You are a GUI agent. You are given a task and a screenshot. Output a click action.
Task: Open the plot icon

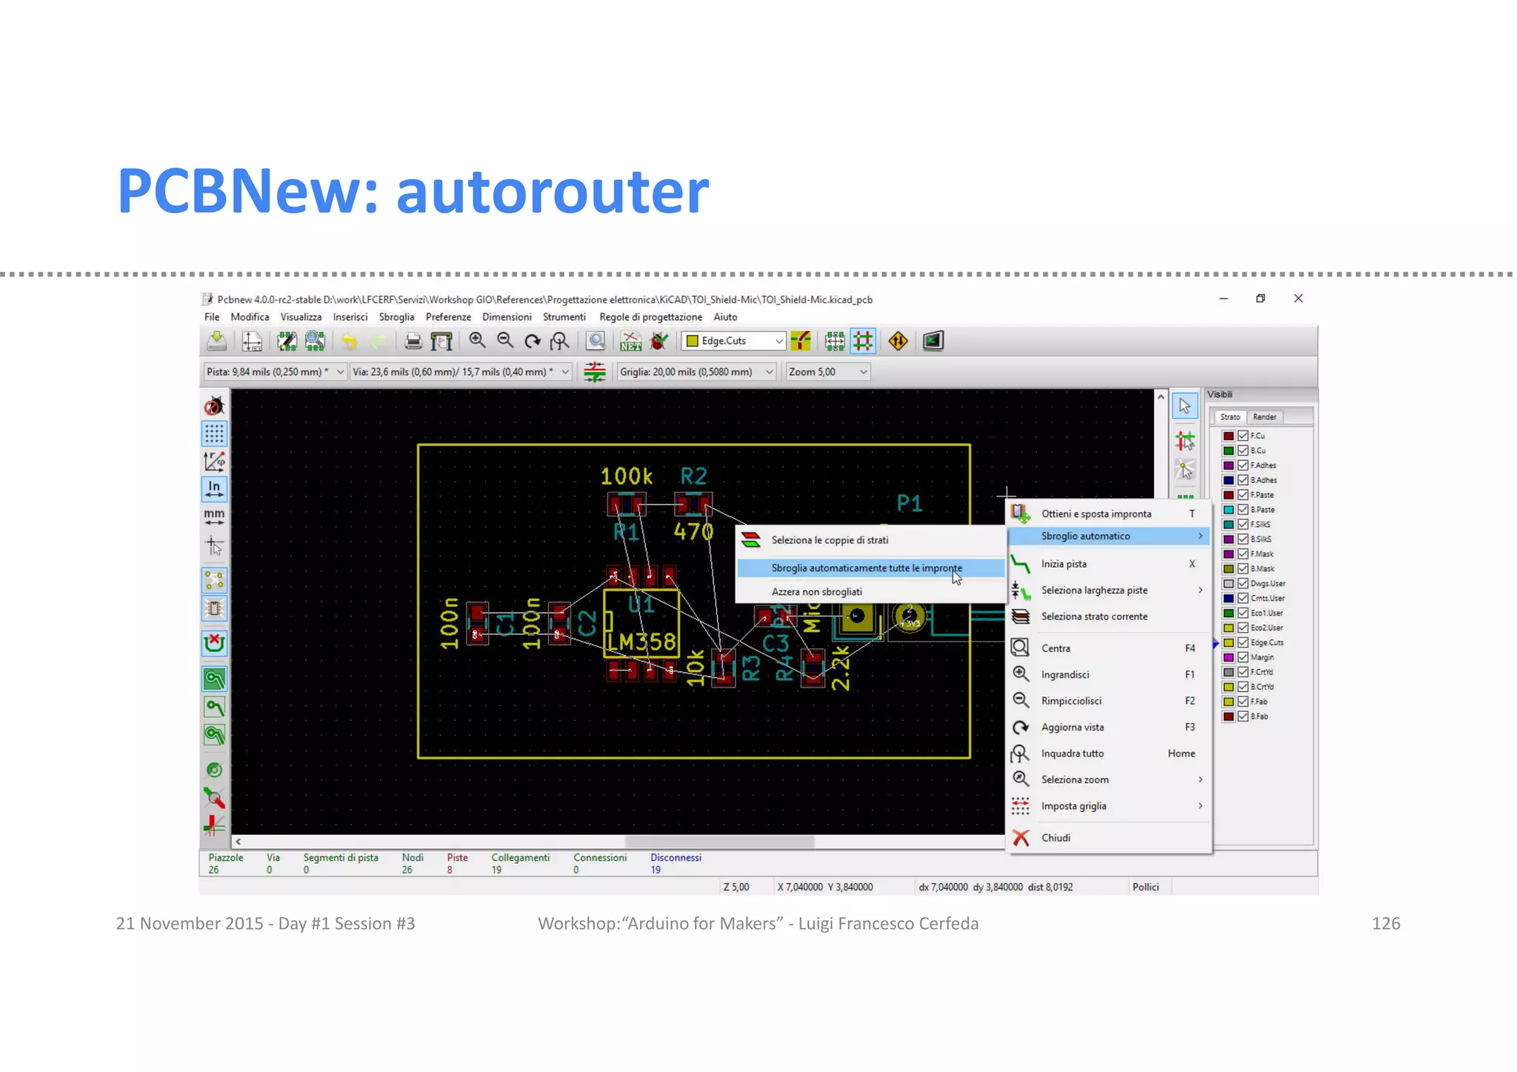(441, 341)
